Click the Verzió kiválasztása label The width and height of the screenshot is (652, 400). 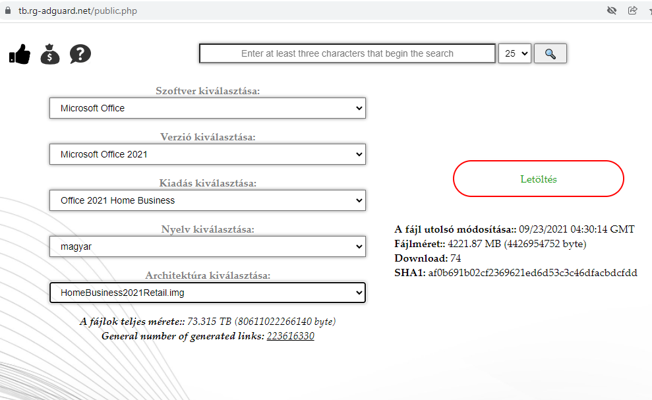208,137
